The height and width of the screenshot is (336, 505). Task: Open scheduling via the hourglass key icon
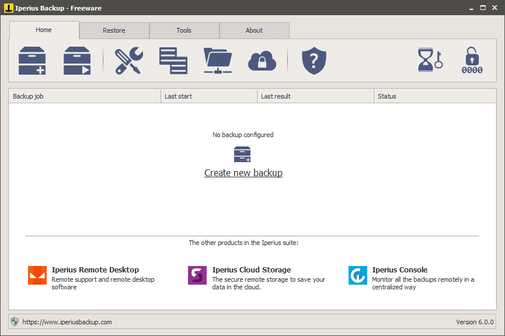(430, 60)
